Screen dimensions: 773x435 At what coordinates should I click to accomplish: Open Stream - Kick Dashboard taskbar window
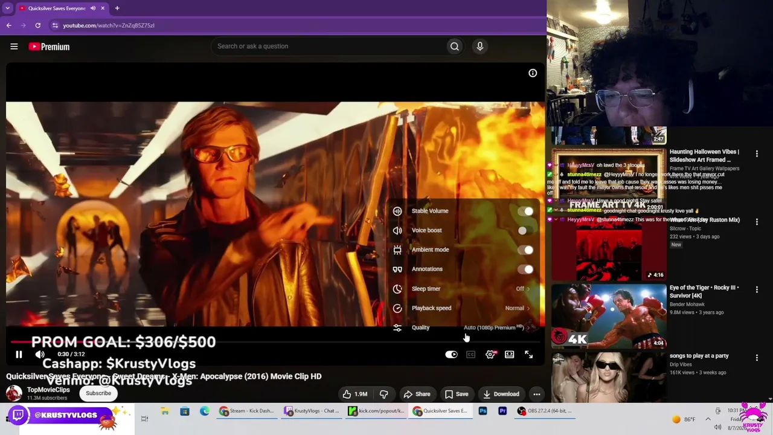click(x=246, y=411)
